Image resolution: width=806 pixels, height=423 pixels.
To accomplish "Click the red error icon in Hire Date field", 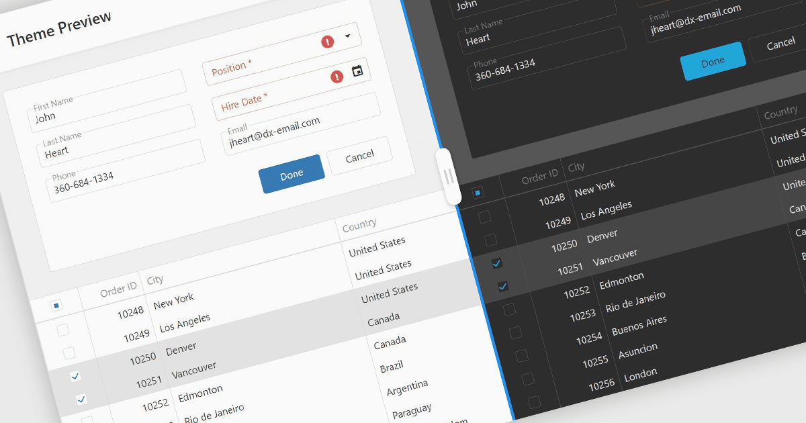I will click(337, 77).
